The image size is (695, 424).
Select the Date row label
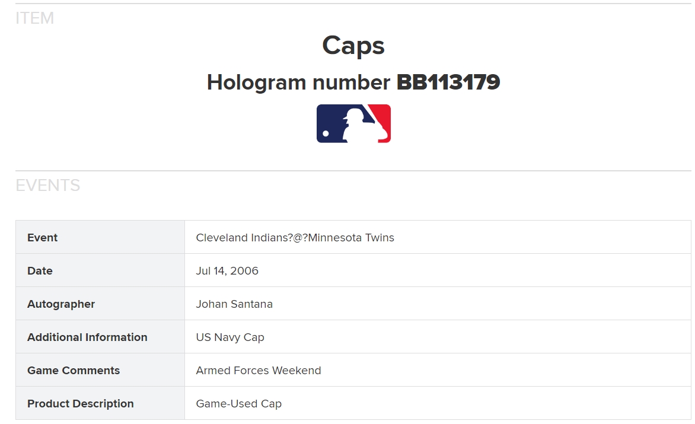[40, 270]
